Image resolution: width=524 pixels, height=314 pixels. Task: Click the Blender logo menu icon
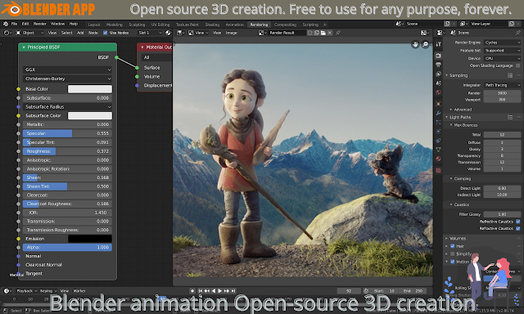(x=6, y=24)
